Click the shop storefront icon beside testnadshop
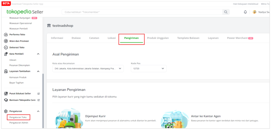271x130 pixels. pos(49,26)
